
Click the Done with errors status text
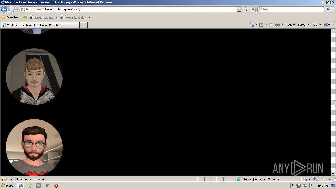25,180
